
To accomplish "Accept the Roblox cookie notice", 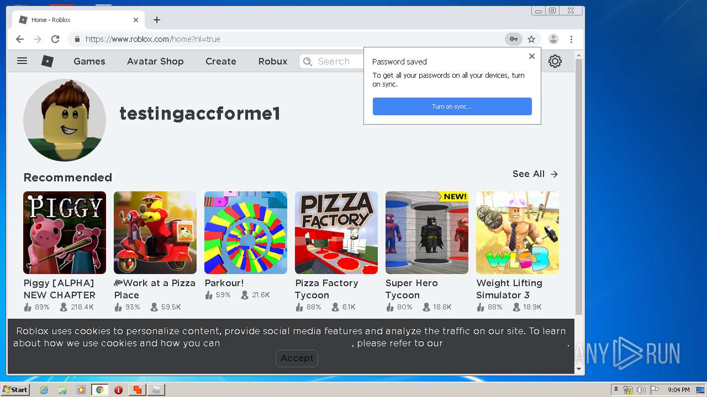I will point(297,358).
